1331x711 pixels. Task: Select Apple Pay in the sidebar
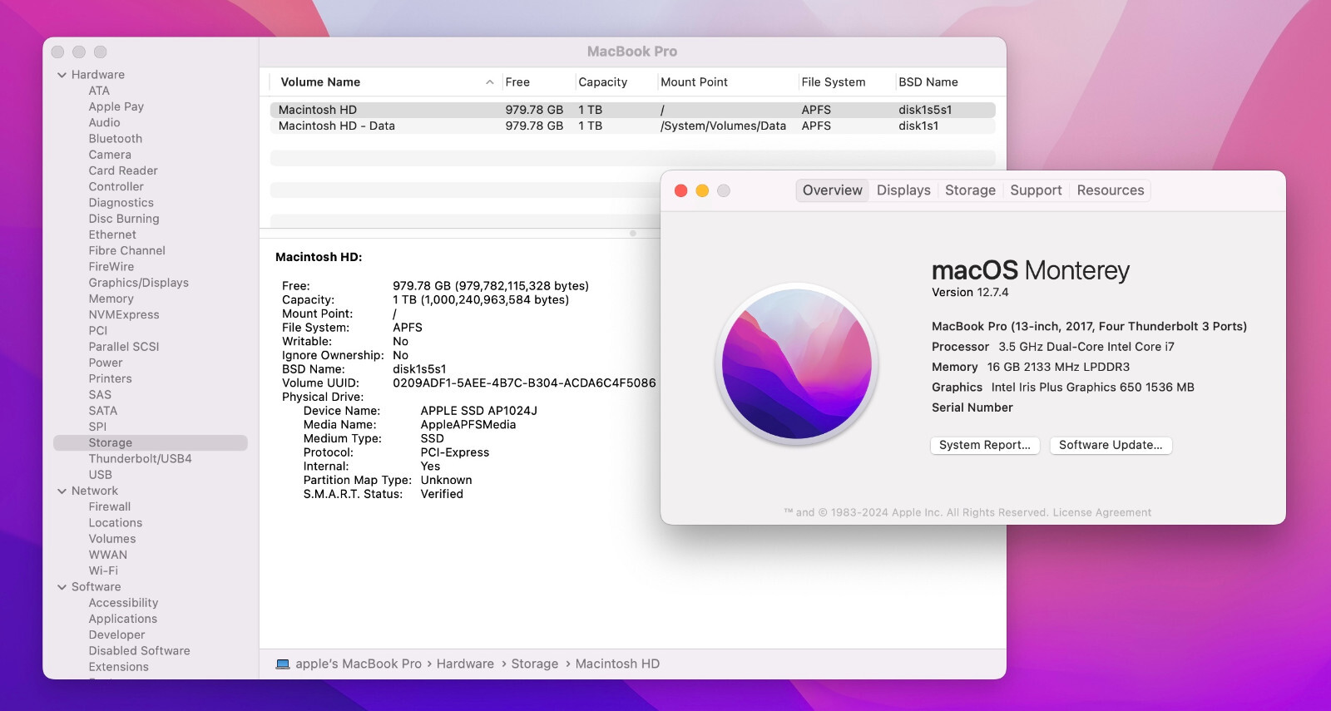[x=116, y=106]
